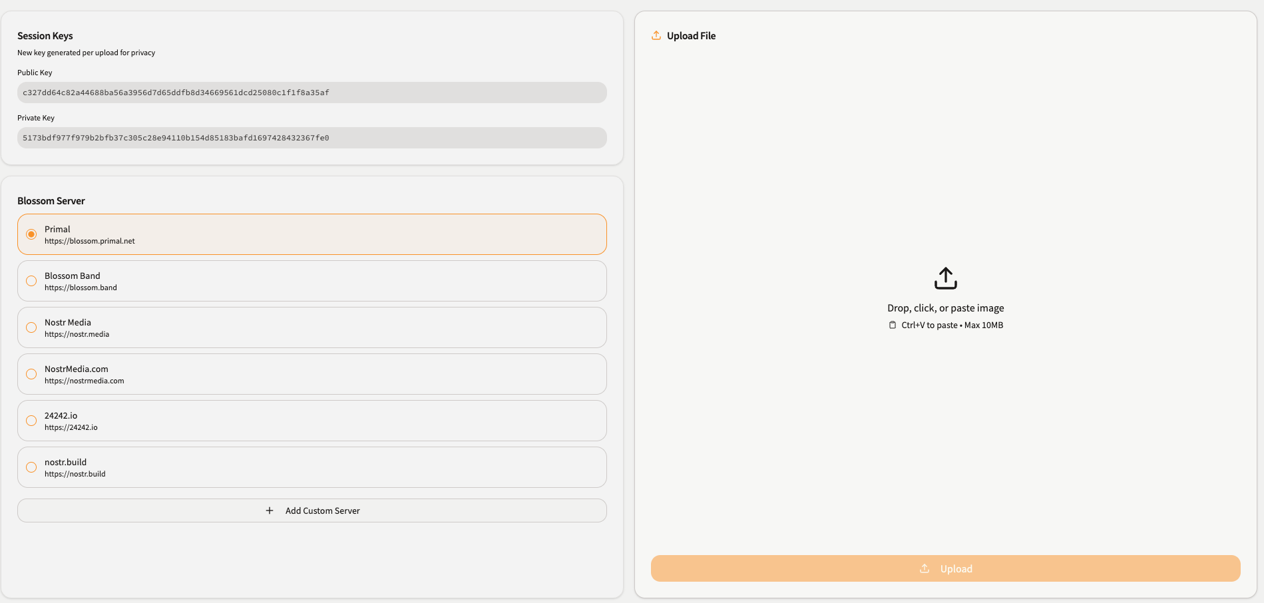Select the Primal radio button
The height and width of the screenshot is (603, 1264).
[x=31, y=234]
